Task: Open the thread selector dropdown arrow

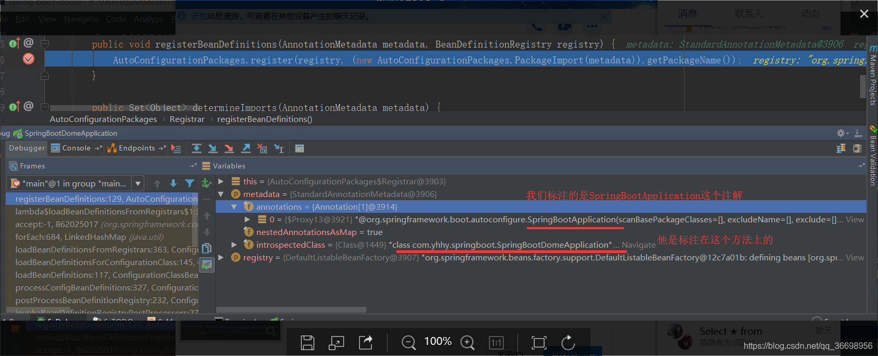Action: pos(138,183)
